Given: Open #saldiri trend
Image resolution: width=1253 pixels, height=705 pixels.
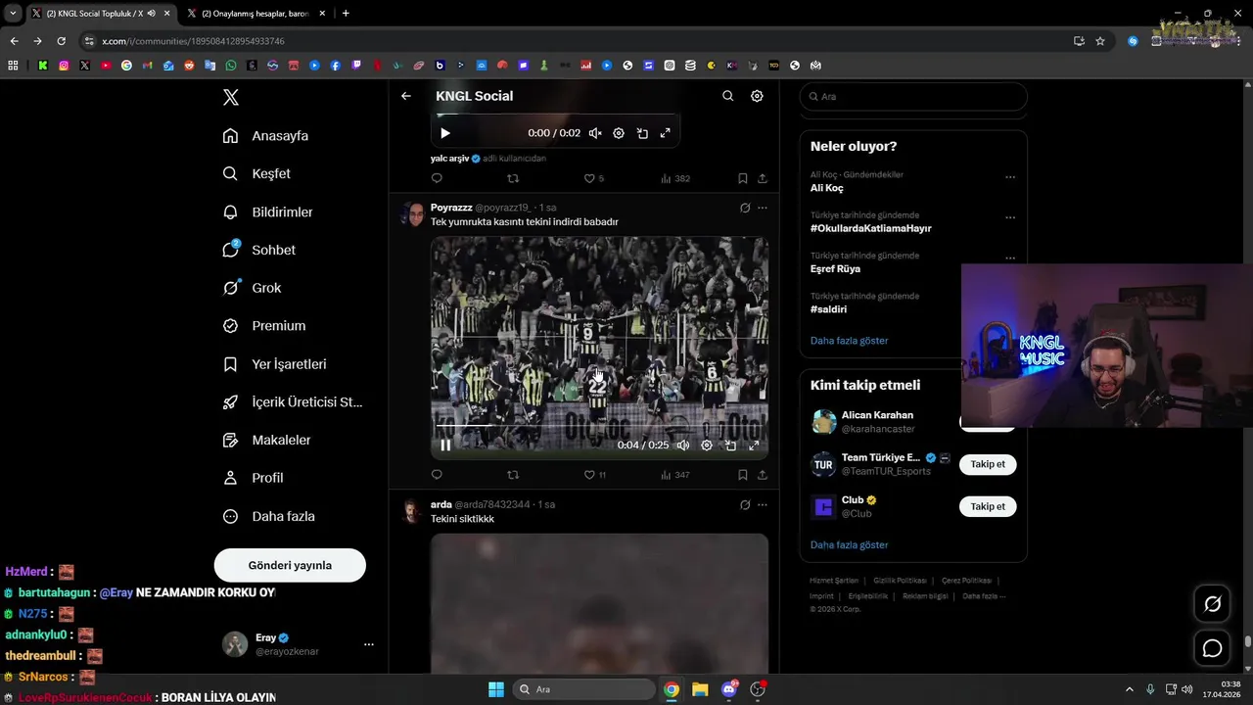Looking at the screenshot, I should [x=829, y=309].
